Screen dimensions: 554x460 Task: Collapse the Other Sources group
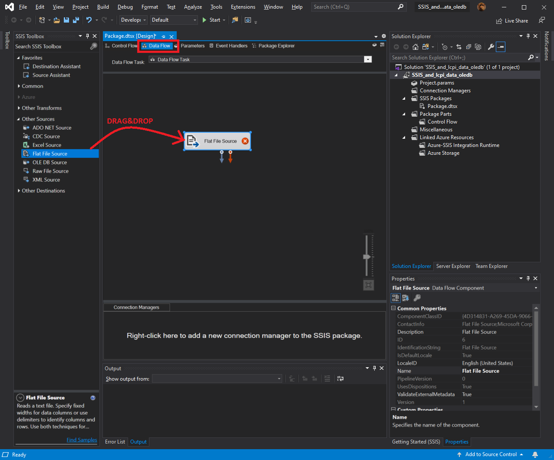point(18,119)
